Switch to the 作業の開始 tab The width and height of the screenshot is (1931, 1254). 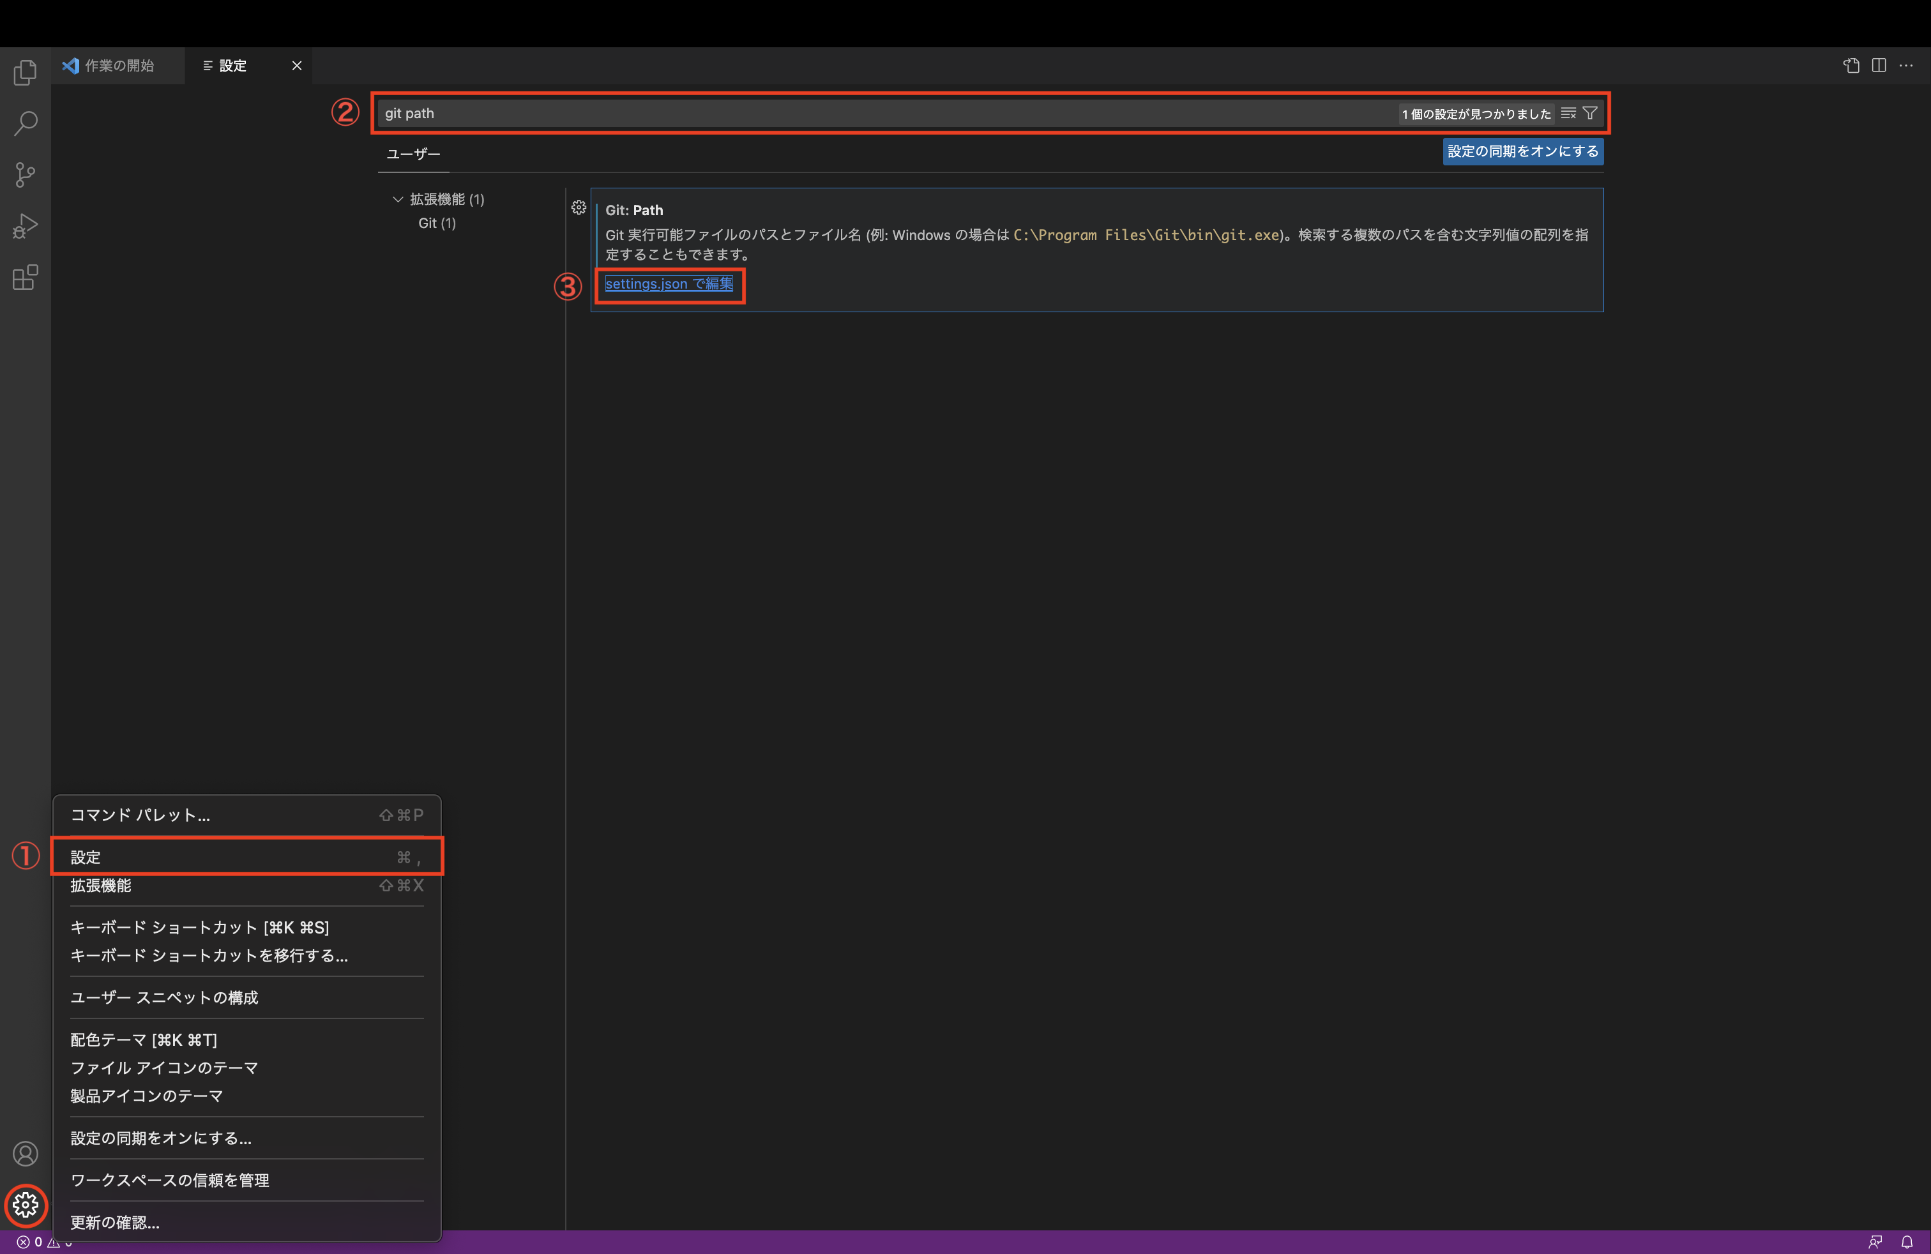coord(119,66)
